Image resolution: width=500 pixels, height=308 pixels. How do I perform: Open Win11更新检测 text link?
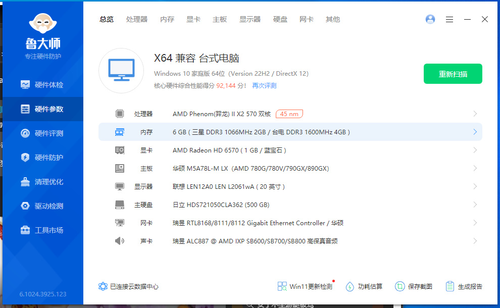pyautogui.click(x=311, y=287)
